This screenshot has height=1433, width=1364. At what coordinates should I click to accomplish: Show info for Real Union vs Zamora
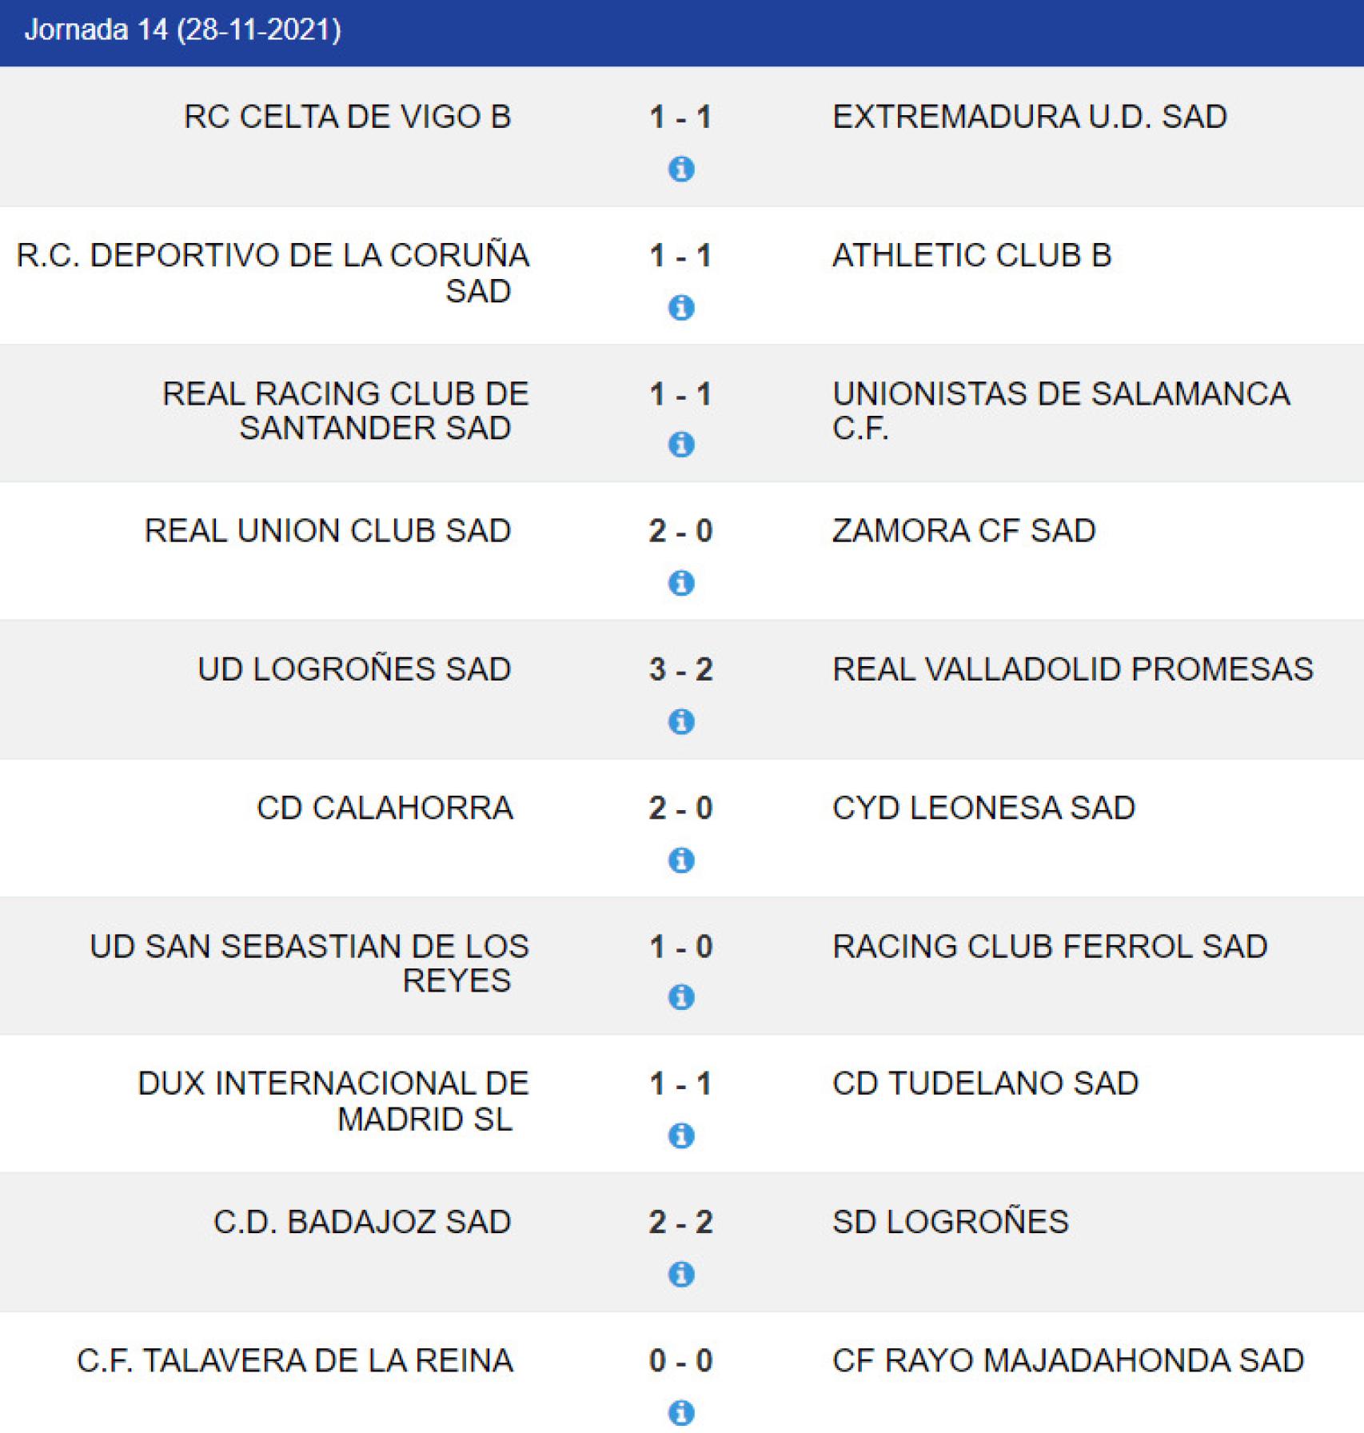click(680, 583)
